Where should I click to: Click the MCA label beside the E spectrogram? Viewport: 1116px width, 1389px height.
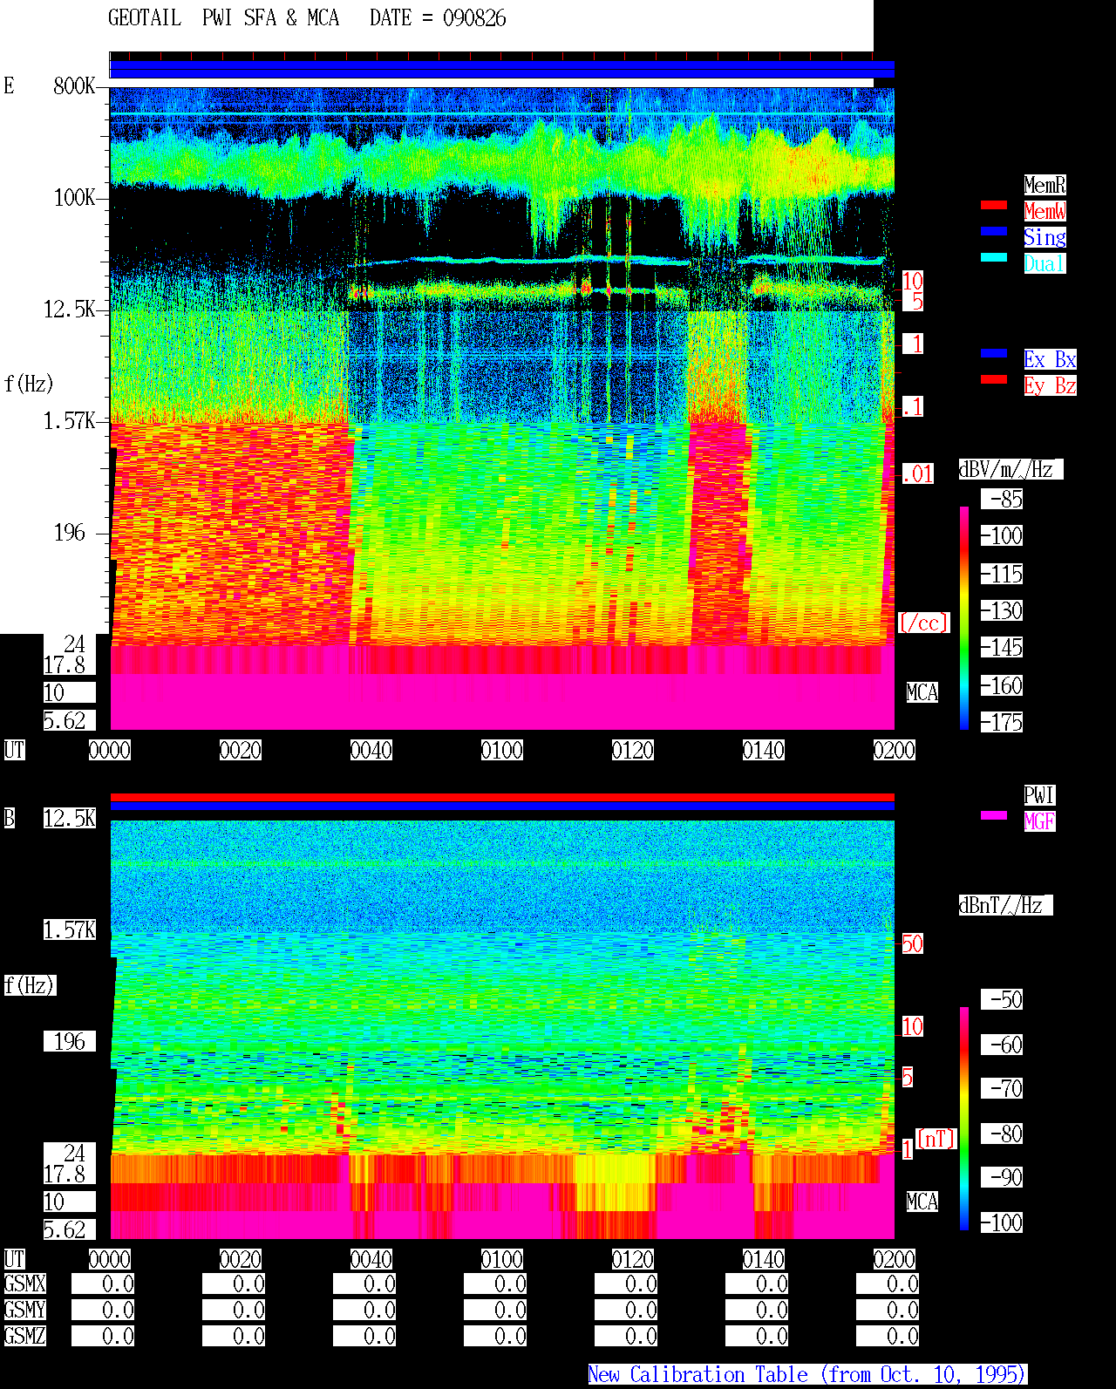922,692
